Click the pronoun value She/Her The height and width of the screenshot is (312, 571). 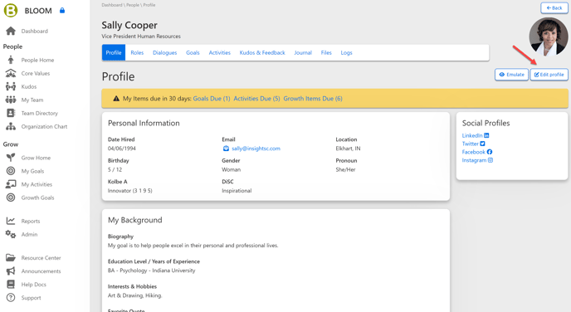click(345, 169)
